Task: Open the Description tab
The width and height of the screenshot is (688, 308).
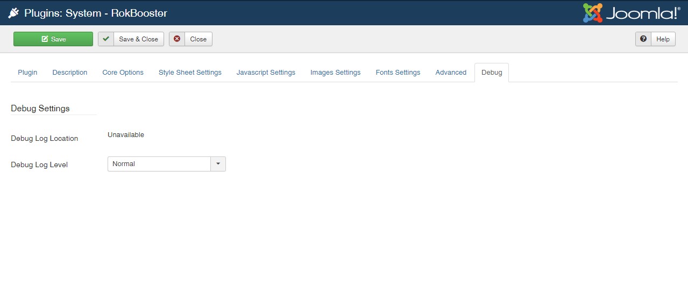Action: (70, 73)
